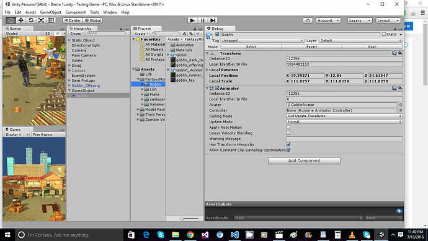
Task: Open the GameObject menu
Action: 50,12
